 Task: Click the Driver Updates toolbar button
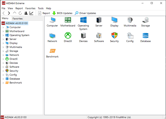click(x=85, y=13)
